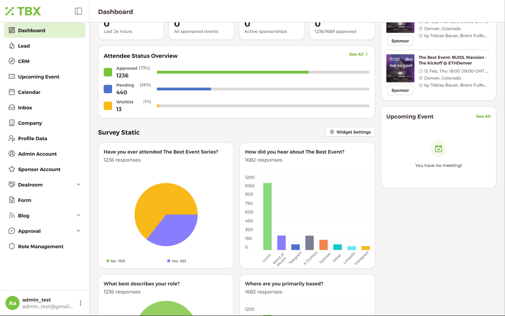This screenshot has width=505, height=316.
Task: Click the blue Pending color swatch
Action: tap(108, 89)
